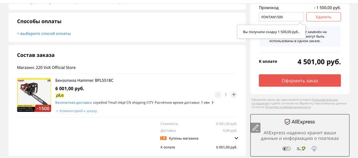Click the Оформить заказ button
The height and width of the screenshot is (158, 358).
(300, 80)
